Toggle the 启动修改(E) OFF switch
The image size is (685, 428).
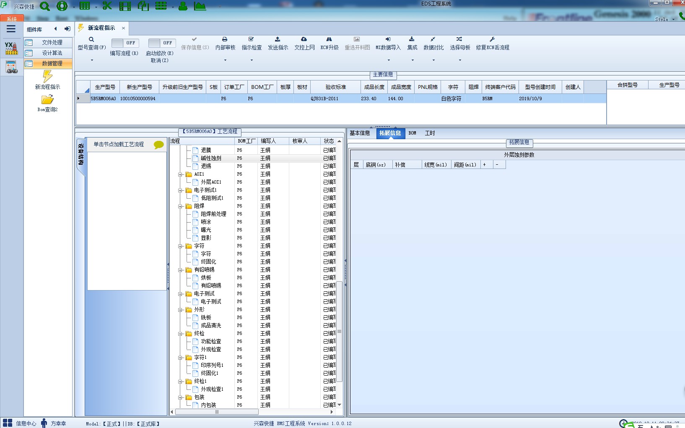tap(161, 43)
